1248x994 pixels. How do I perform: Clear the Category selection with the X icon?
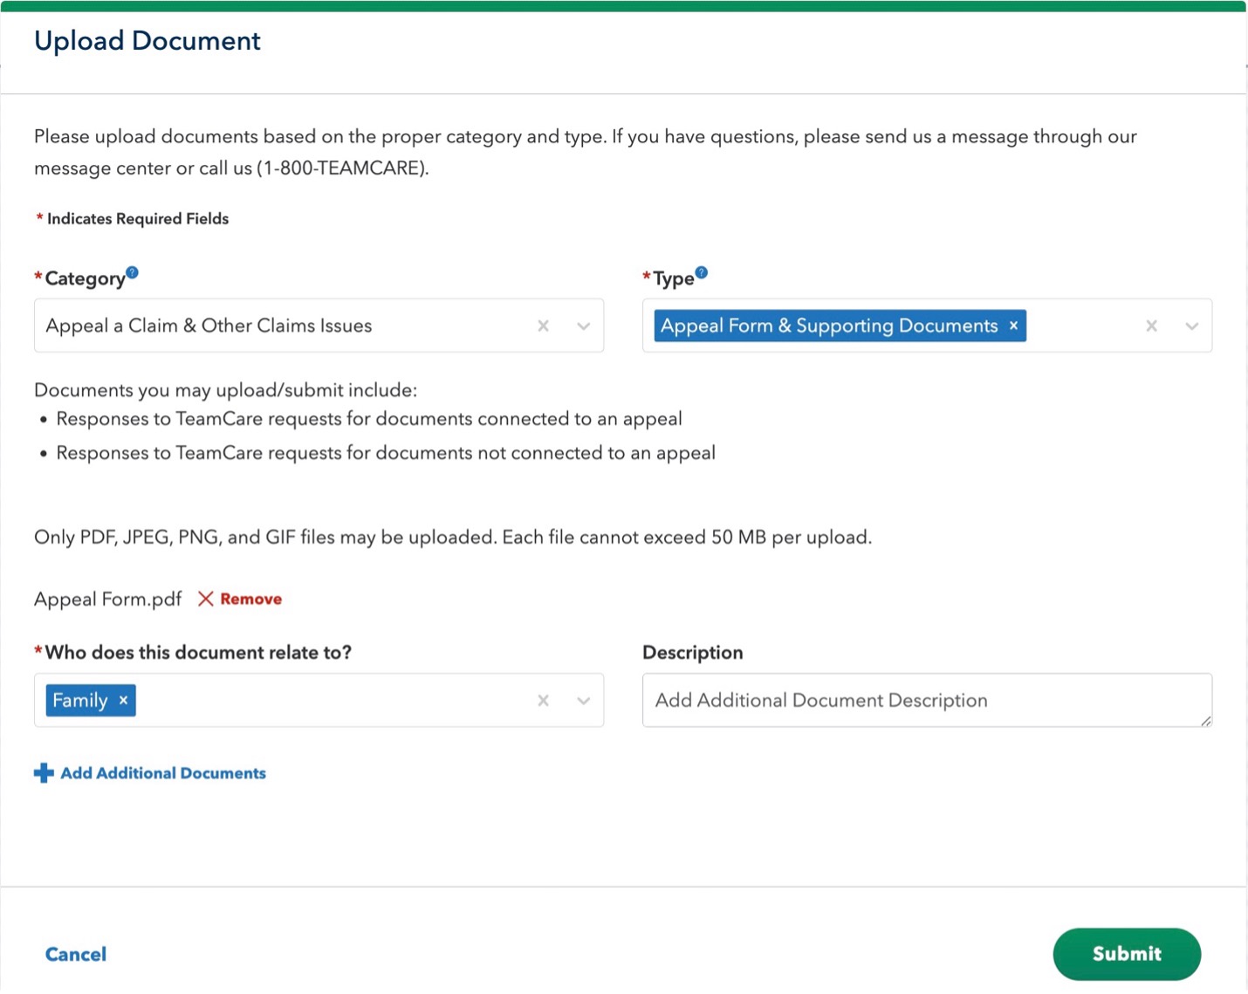[543, 326]
